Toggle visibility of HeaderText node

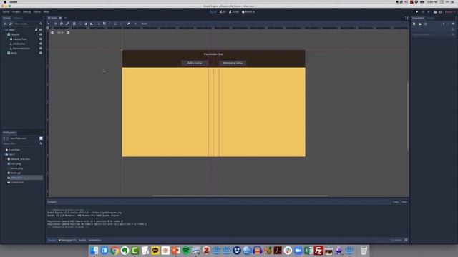(x=41, y=39)
